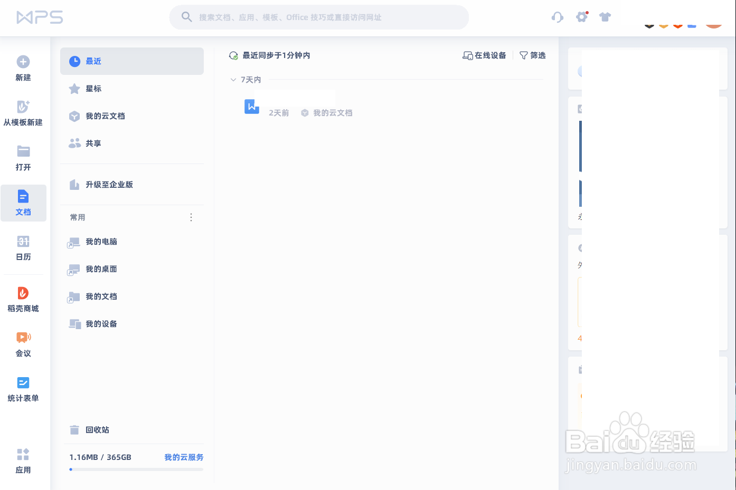Check 在线设备 online devices
Screen dimensions: 736x490
click(x=484, y=55)
